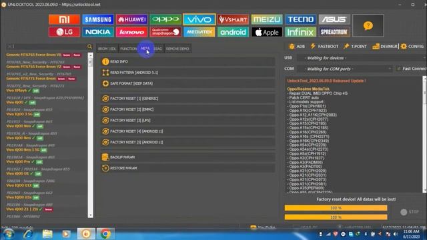Image resolution: width=427 pixels, height=240 pixels.
Task: Open the Windows Start menu
Action: pyautogui.click(x=8, y=234)
